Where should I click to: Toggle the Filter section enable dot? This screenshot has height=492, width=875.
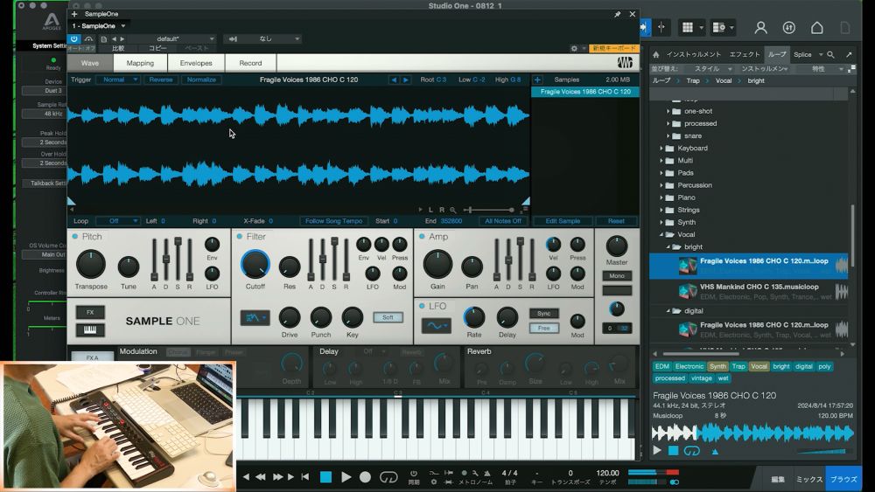(240, 236)
